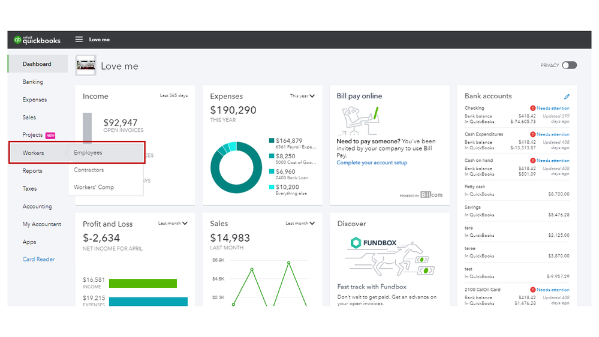Image resolution: width=599 pixels, height=337 pixels.
Task: Click the $3,870.00 teree balance
Action: coord(559,255)
